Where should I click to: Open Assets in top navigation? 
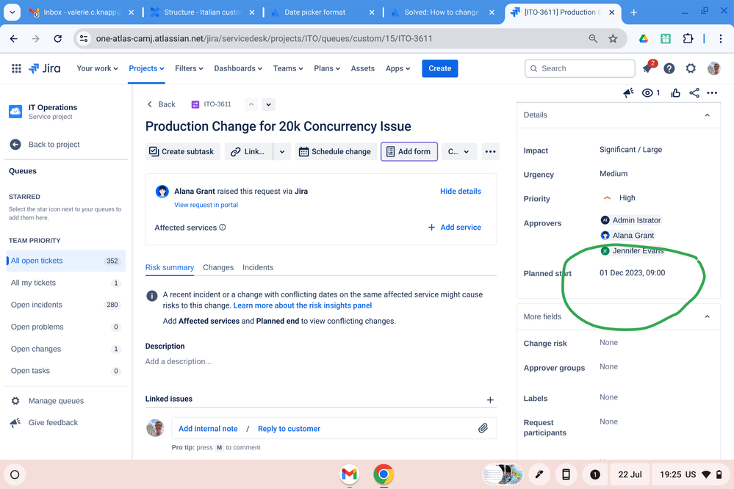click(363, 68)
